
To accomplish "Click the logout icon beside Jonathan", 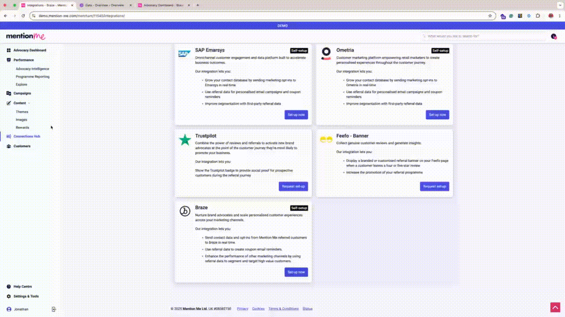I will pyautogui.click(x=54, y=309).
